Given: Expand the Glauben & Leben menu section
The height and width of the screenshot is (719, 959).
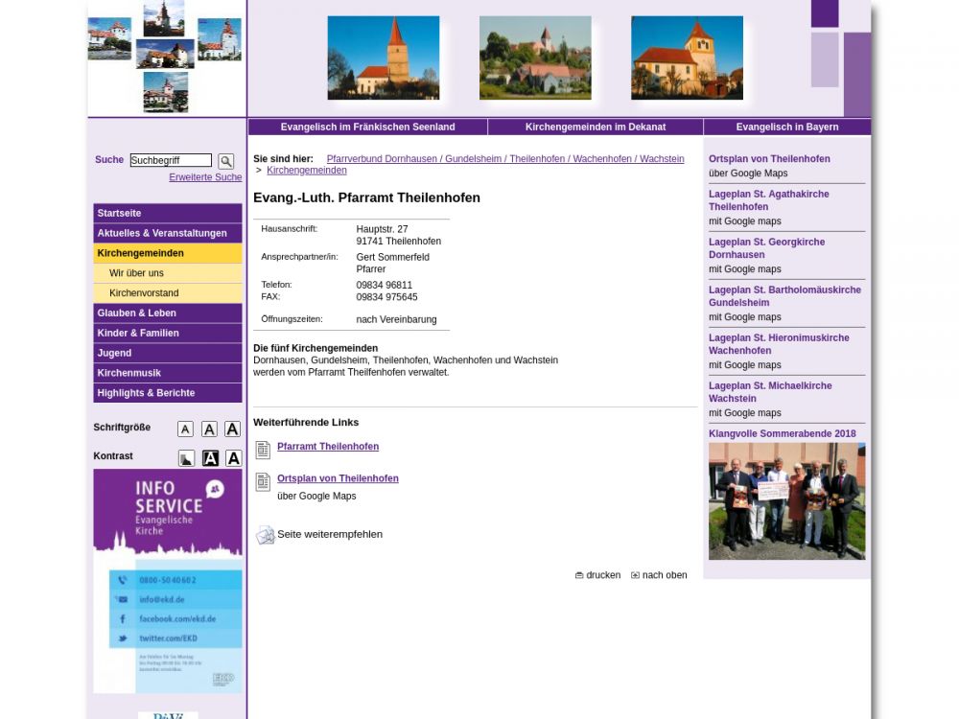Looking at the screenshot, I should [168, 313].
